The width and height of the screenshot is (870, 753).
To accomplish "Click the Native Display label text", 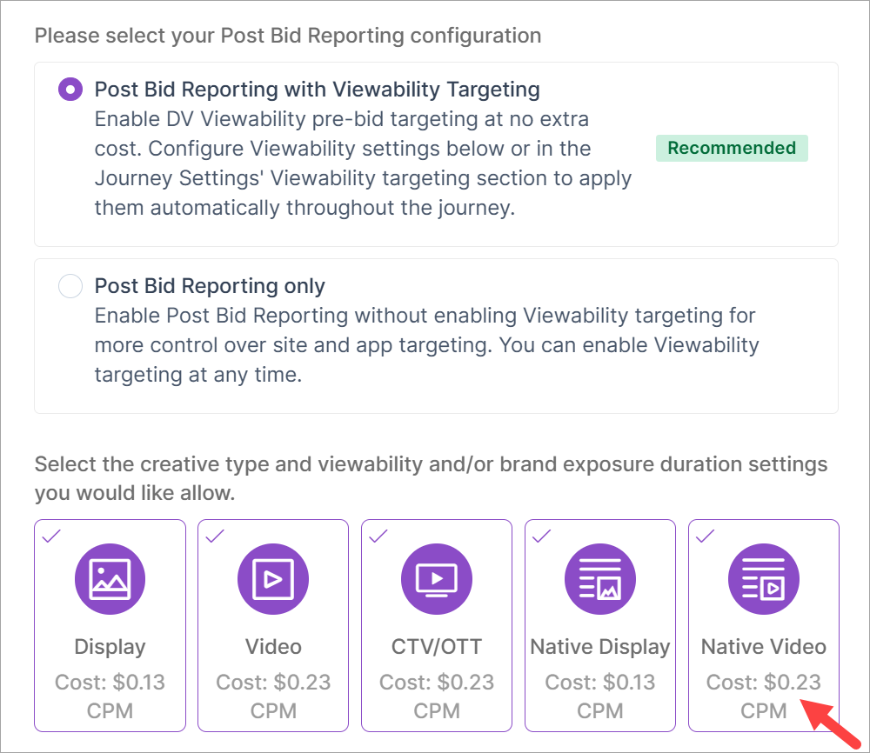I will pos(600,647).
